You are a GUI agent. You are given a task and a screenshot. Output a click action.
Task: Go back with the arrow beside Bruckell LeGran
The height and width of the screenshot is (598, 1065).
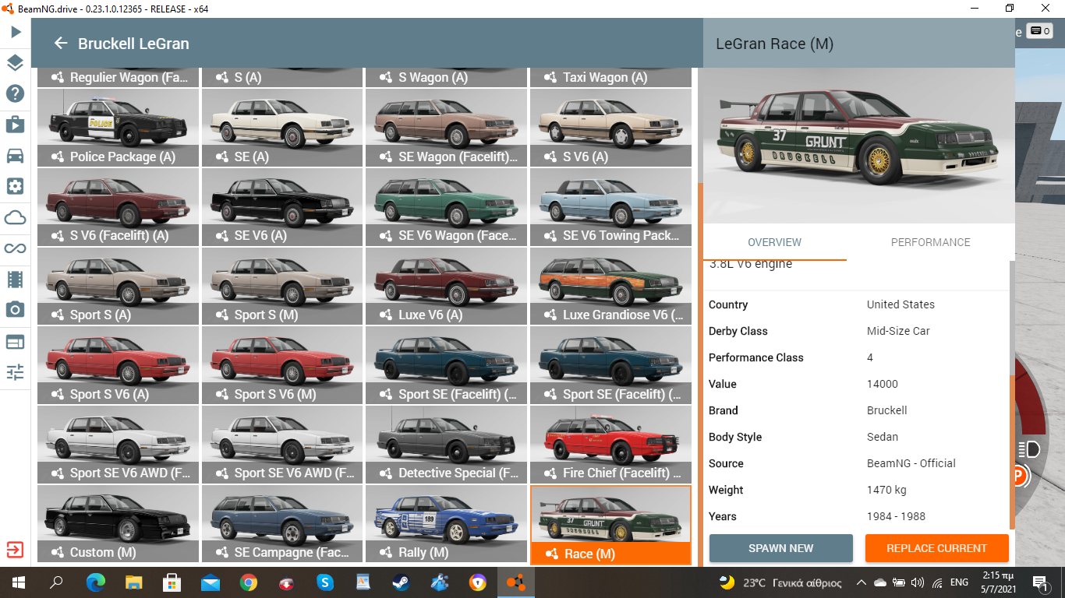[x=61, y=44]
